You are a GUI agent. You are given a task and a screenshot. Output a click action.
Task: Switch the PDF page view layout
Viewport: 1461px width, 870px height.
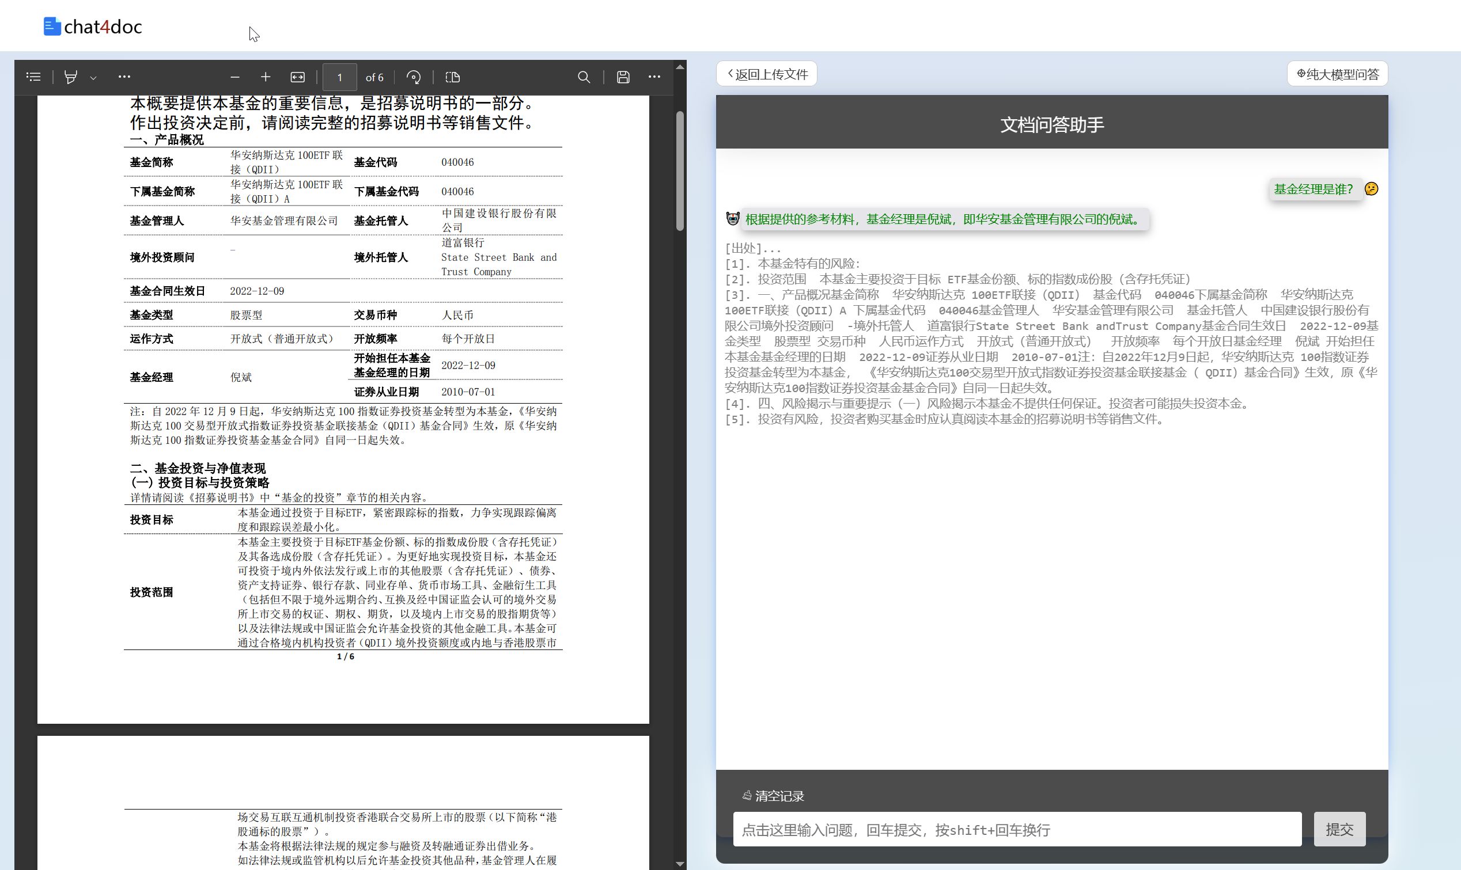coord(452,77)
